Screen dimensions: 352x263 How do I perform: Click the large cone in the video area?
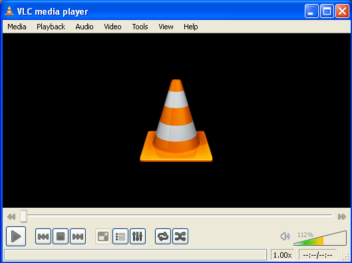(x=176, y=121)
